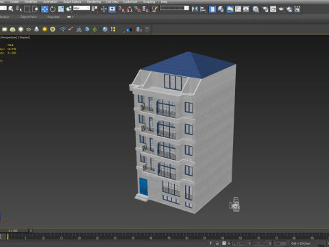
Task: Click the red-blue molecule icon
Action: [x=71, y=30]
